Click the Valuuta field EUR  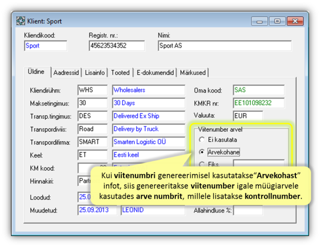click(x=248, y=116)
